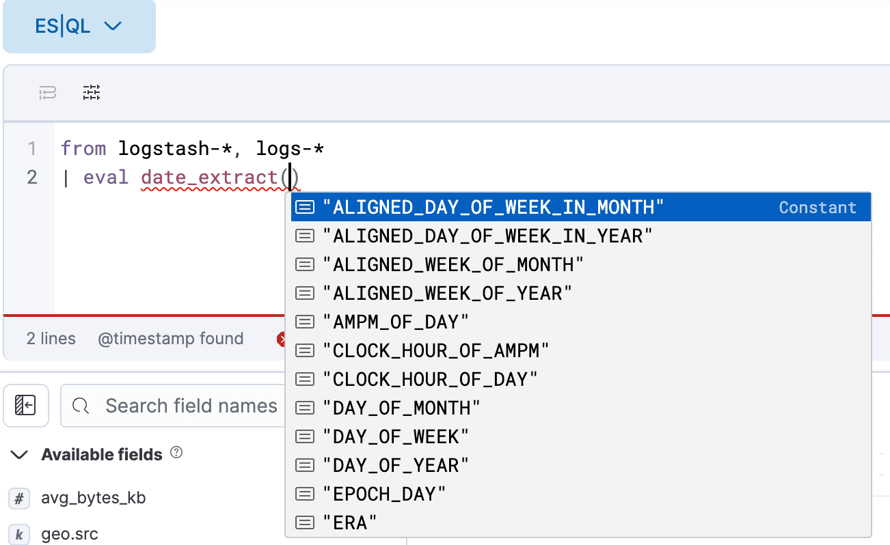The image size is (890, 545).
Task: Click the help icon next to Available fields
Action: pos(177,451)
